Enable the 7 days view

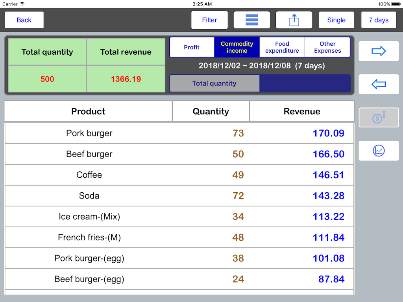tap(379, 20)
